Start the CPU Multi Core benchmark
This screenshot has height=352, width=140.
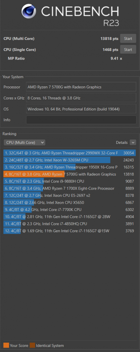(x=128, y=39)
